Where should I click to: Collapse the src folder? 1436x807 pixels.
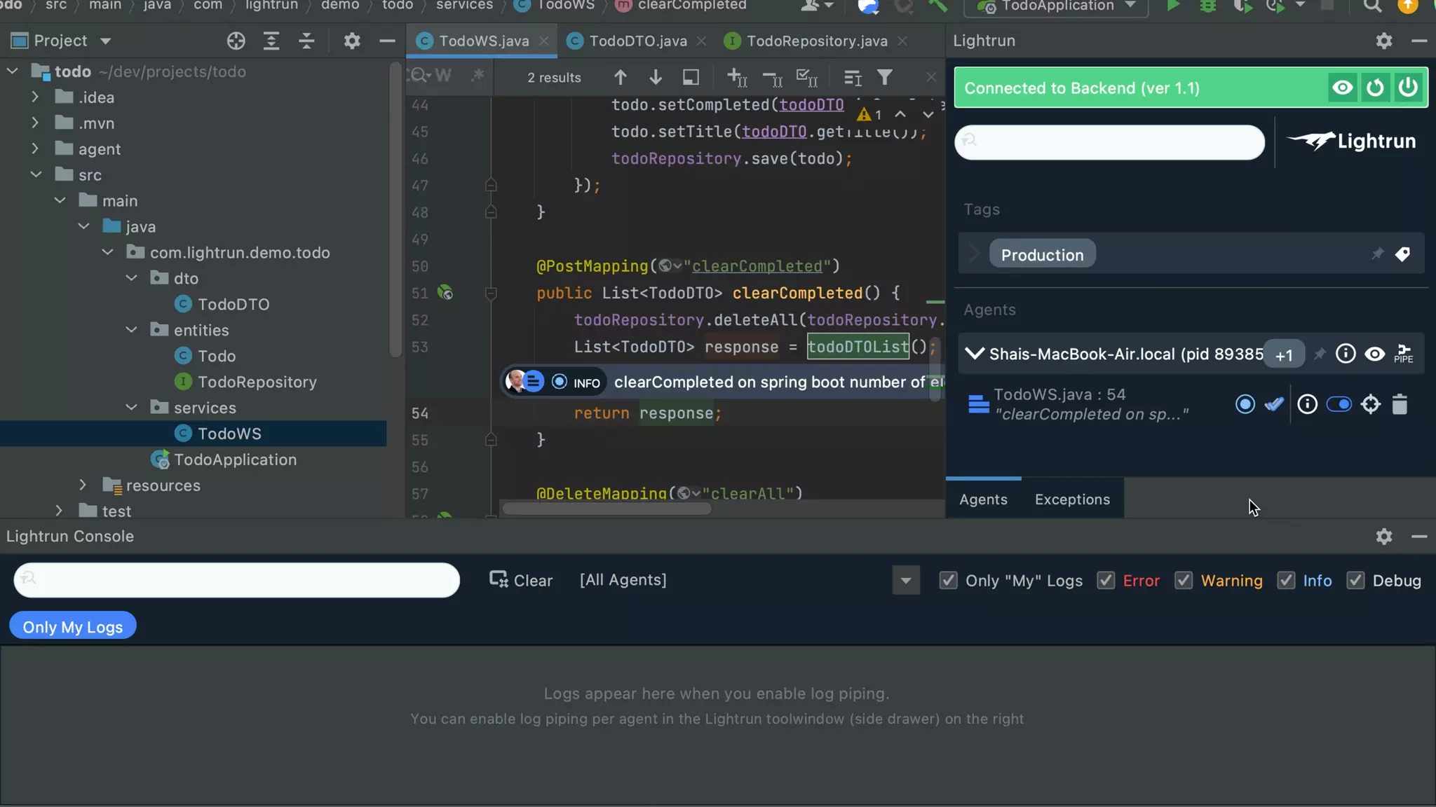(36, 175)
